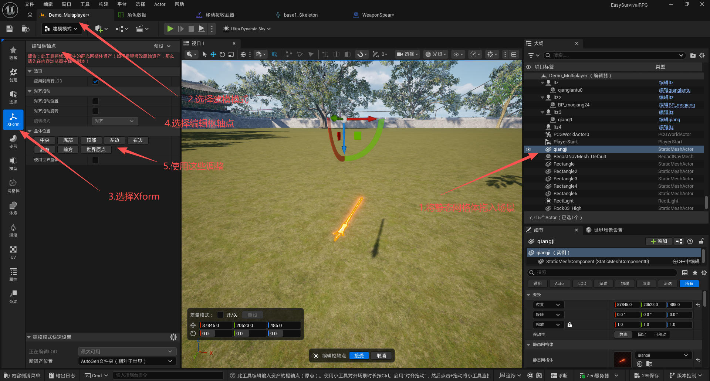Select the XForm tool category

click(13, 119)
